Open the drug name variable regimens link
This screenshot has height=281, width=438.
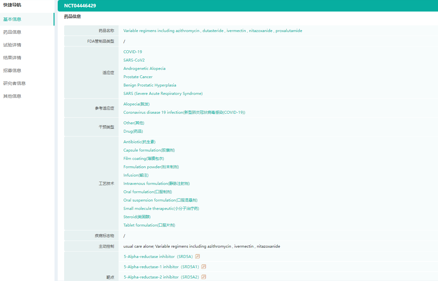point(213,31)
